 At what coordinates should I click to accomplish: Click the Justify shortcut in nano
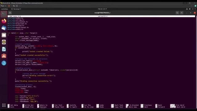click(x=71, y=105)
